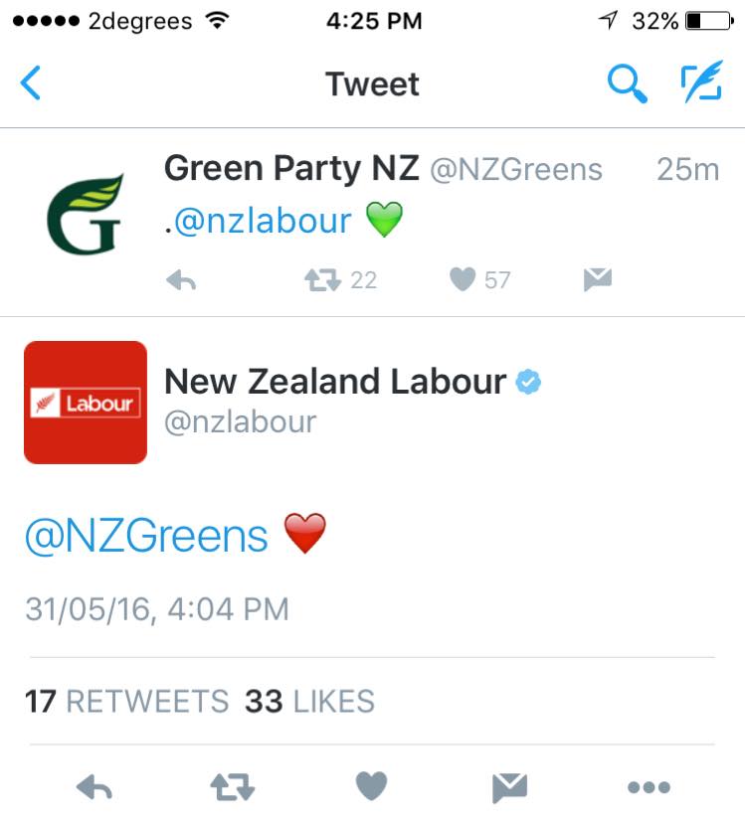View the 17 Retweets list
Viewport: 745px width, 827px height.
(x=126, y=701)
